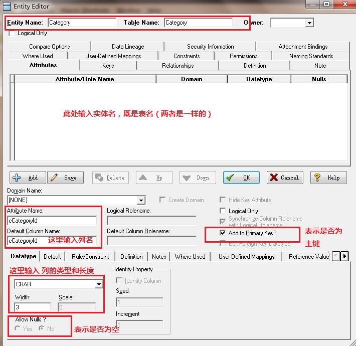
Task: Open the Owner dropdown
Action: (309, 23)
